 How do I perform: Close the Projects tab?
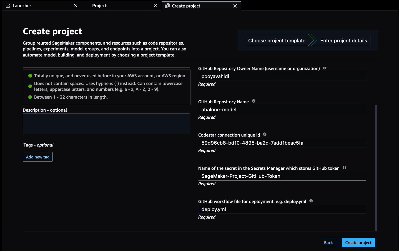(x=155, y=6)
